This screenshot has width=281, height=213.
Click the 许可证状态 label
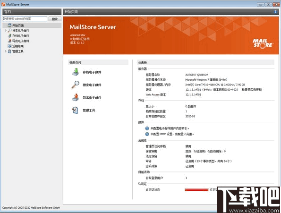[153, 190]
